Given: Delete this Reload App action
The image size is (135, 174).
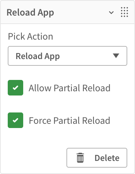Looking at the screenshot, I should (97, 158).
